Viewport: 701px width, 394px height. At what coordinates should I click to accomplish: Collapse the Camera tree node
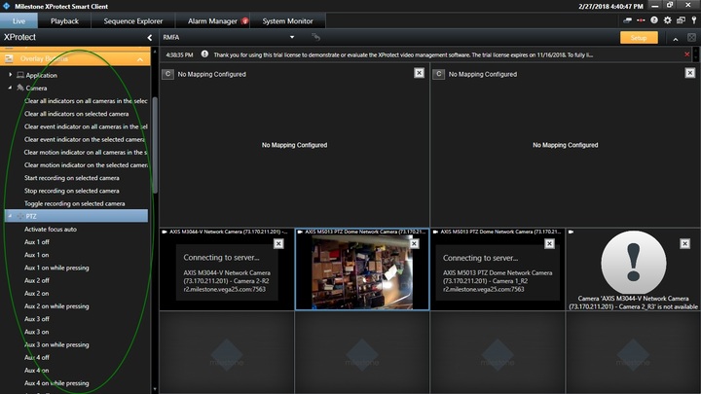pos(10,88)
